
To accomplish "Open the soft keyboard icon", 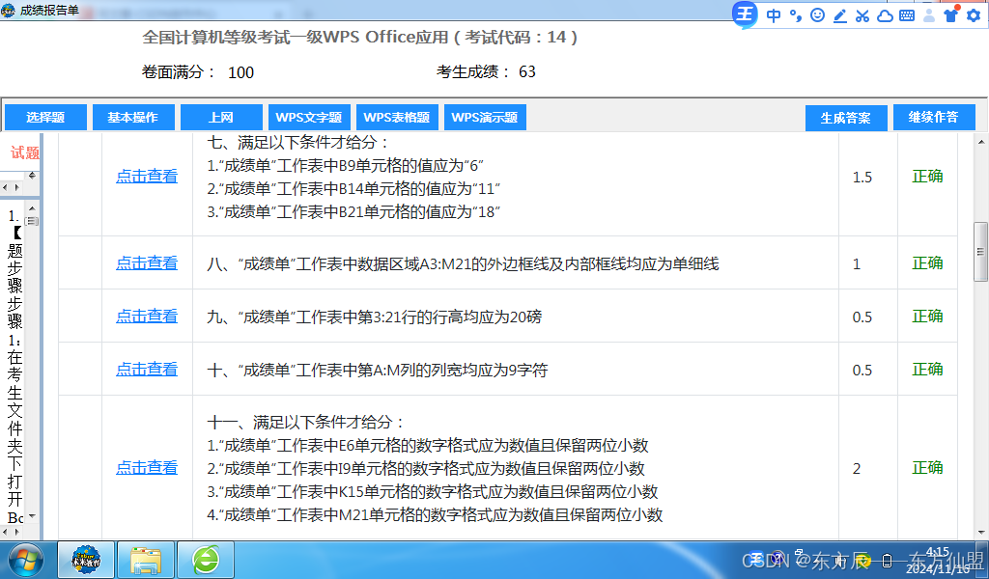I will [x=907, y=15].
